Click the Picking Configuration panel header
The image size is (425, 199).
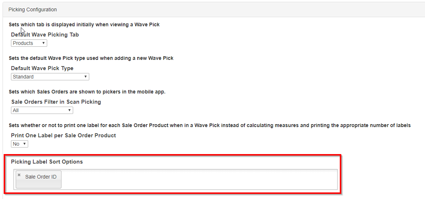33,9
